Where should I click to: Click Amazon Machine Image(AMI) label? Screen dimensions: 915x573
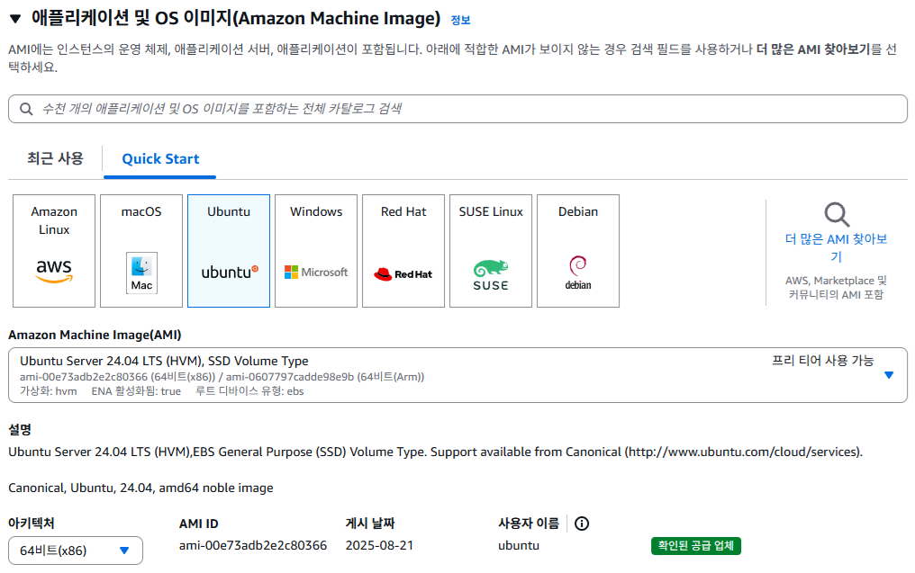[95, 335]
